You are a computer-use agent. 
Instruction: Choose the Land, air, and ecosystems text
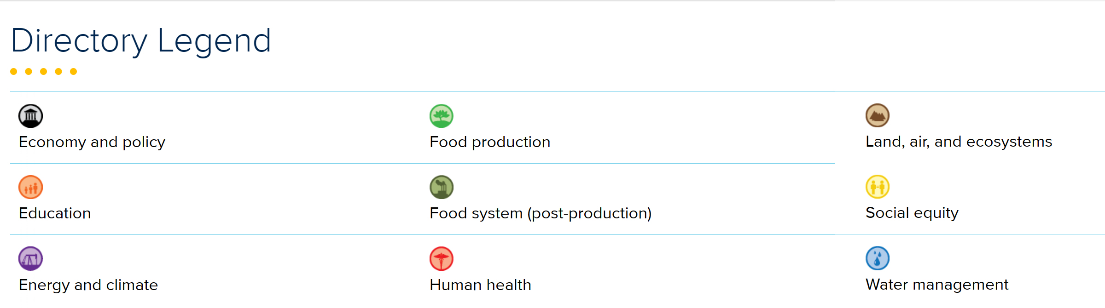point(959,142)
